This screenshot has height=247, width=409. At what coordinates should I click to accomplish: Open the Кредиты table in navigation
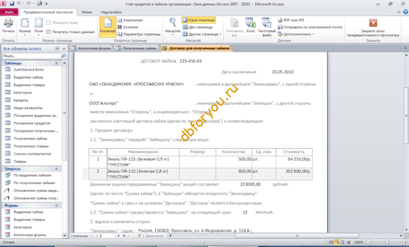21,100
